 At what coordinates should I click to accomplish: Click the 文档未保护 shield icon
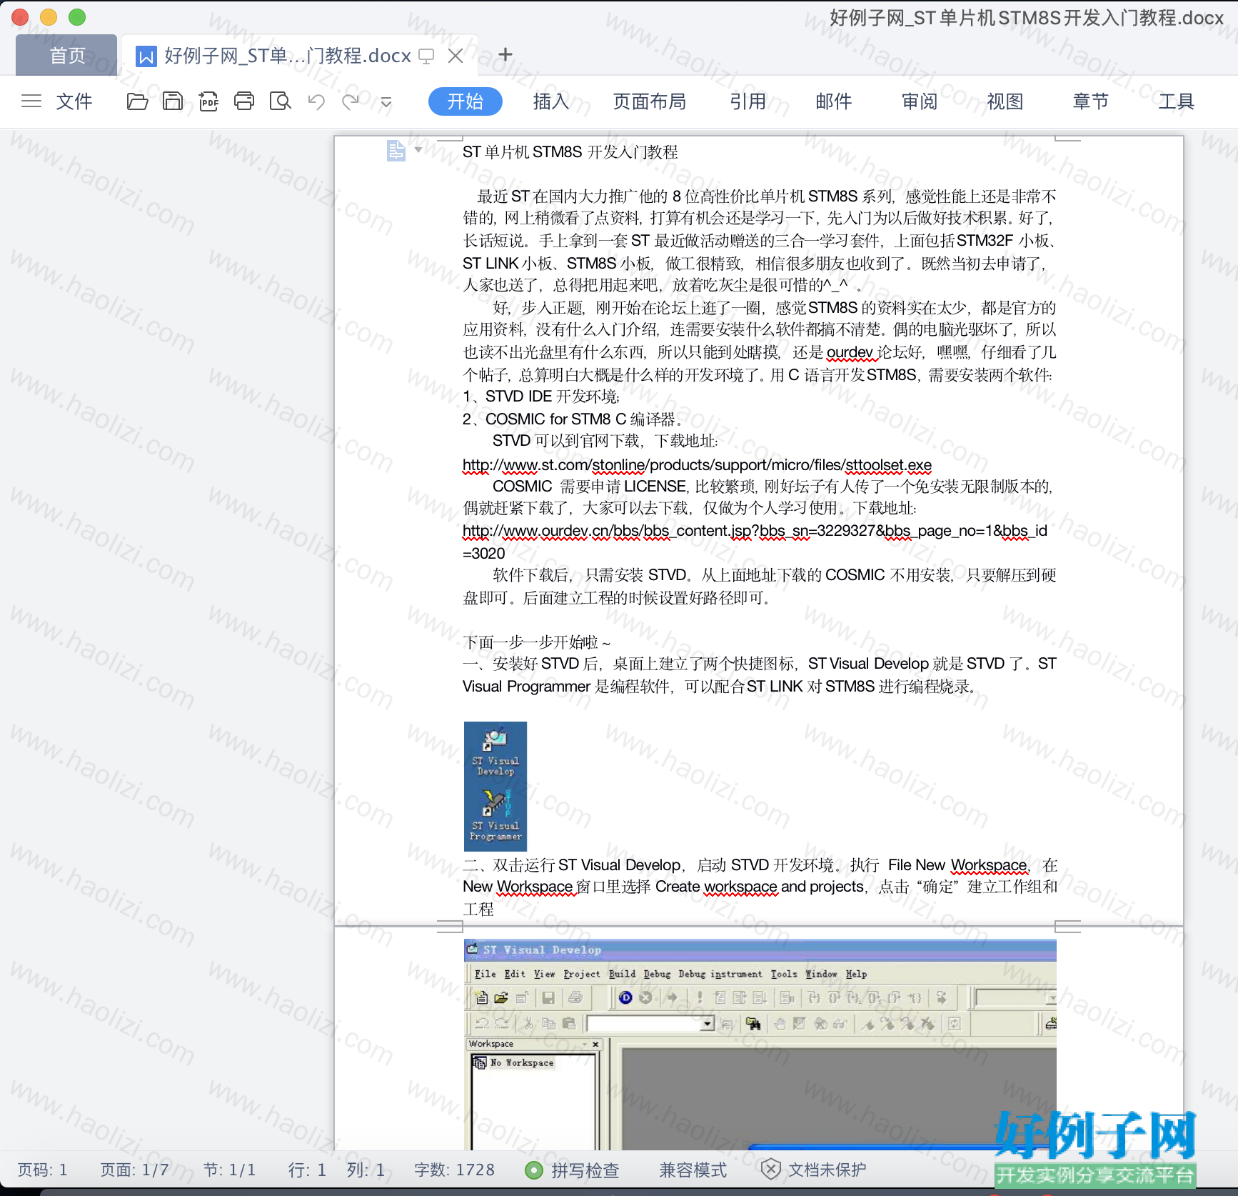pyautogui.click(x=770, y=1169)
